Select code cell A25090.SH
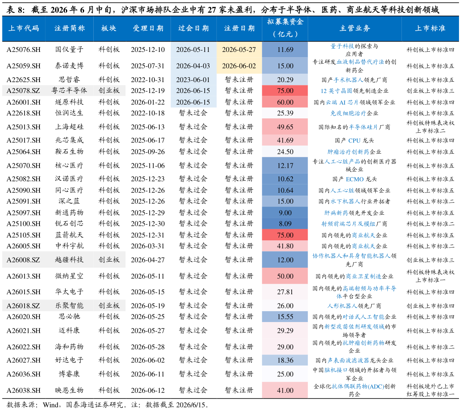 pos(23,191)
